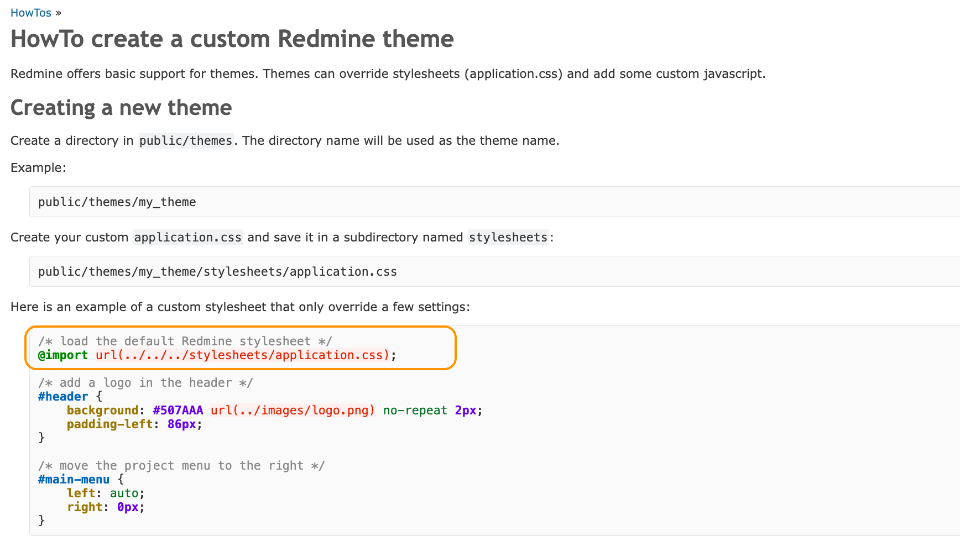Select the page title HowTo create a custom Redmine theme
960x547 pixels.
click(x=232, y=39)
